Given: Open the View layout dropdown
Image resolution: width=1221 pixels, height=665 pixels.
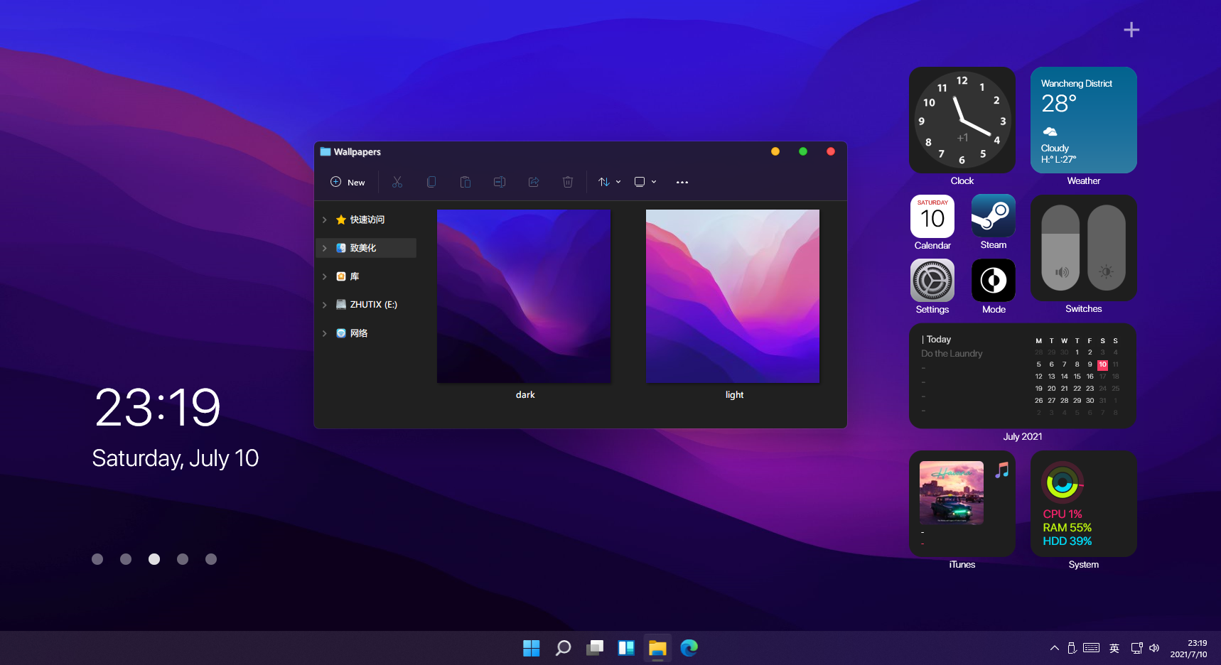Looking at the screenshot, I should coord(645,182).
